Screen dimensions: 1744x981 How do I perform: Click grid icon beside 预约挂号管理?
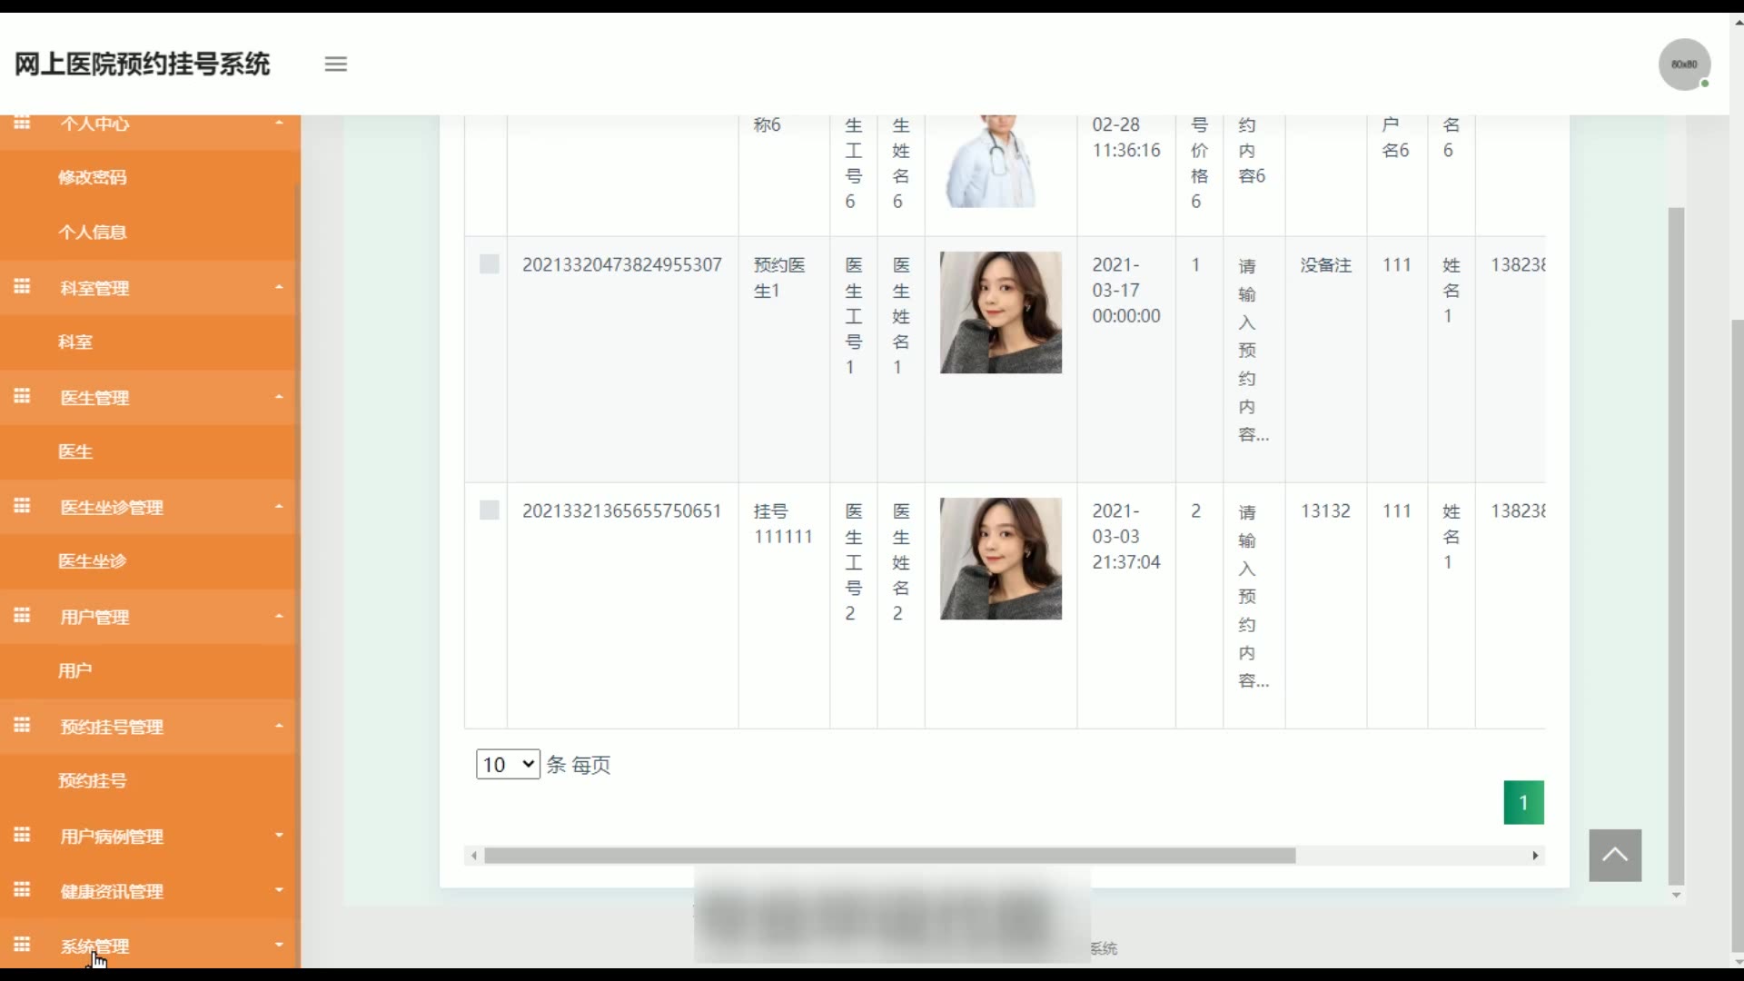pyautogui.click(x=22, y=726)
